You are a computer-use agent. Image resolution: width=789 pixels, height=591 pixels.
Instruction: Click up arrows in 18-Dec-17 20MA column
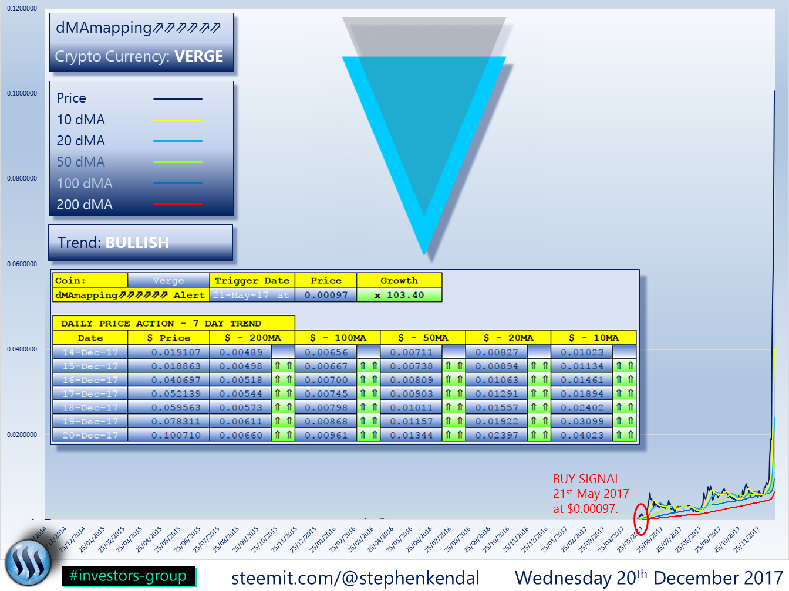point(538,407)
